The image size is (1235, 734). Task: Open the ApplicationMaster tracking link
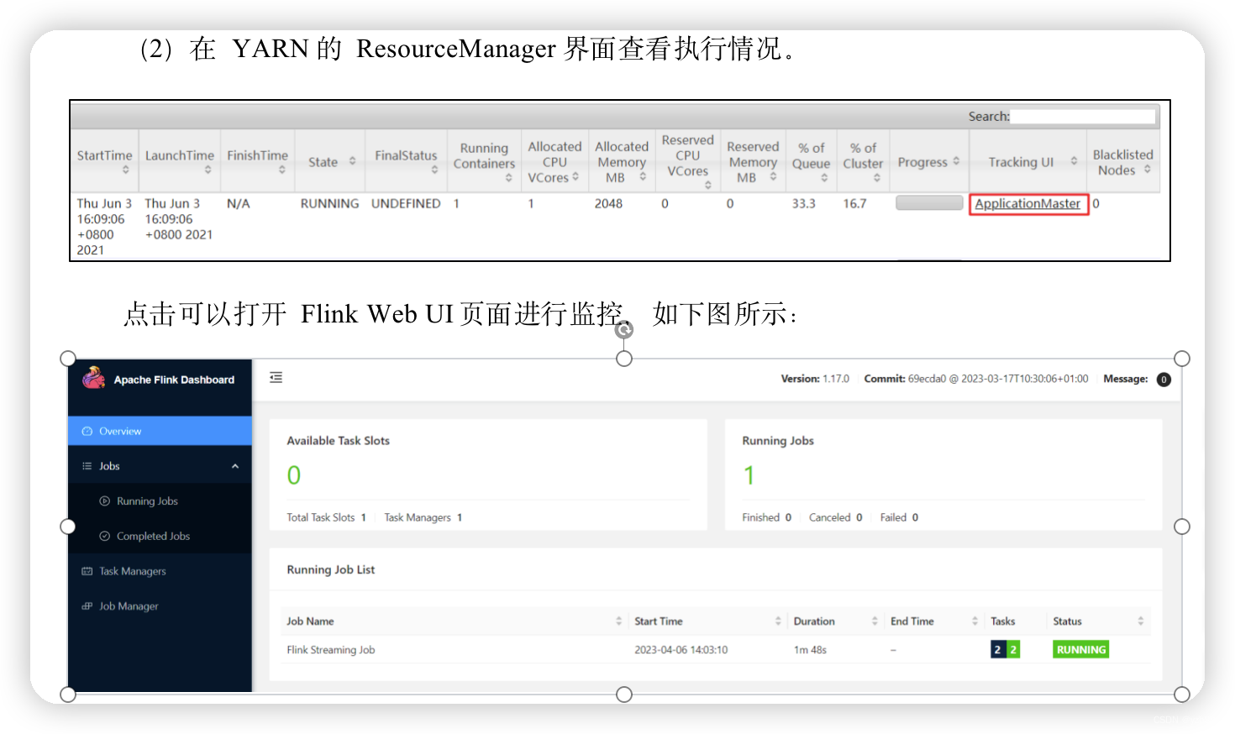click(x=1027, y=204)
